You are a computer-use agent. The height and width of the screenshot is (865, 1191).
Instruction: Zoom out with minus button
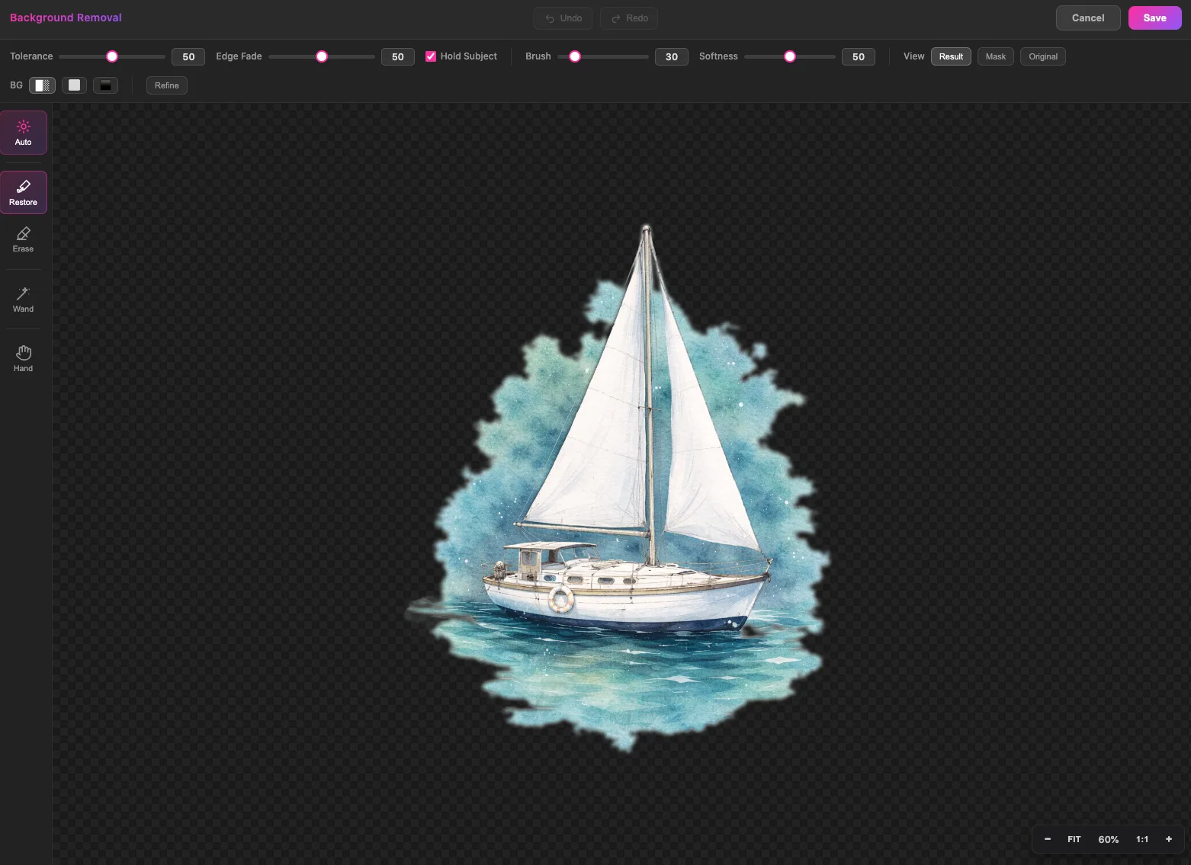tap(1048, 839)
